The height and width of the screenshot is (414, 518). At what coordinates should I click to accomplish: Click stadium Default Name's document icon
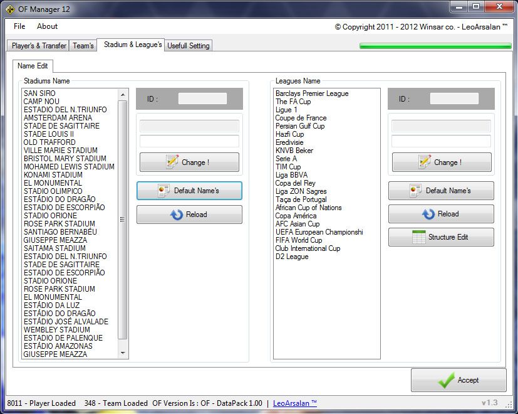pyautogui.click(x=164, y=191)
